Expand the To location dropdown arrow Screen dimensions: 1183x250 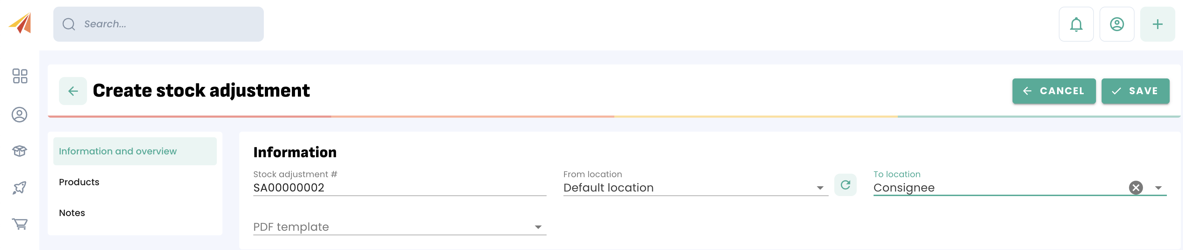click(1158, 188)
